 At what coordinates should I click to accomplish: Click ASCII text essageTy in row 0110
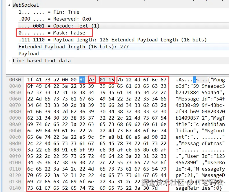213,169
